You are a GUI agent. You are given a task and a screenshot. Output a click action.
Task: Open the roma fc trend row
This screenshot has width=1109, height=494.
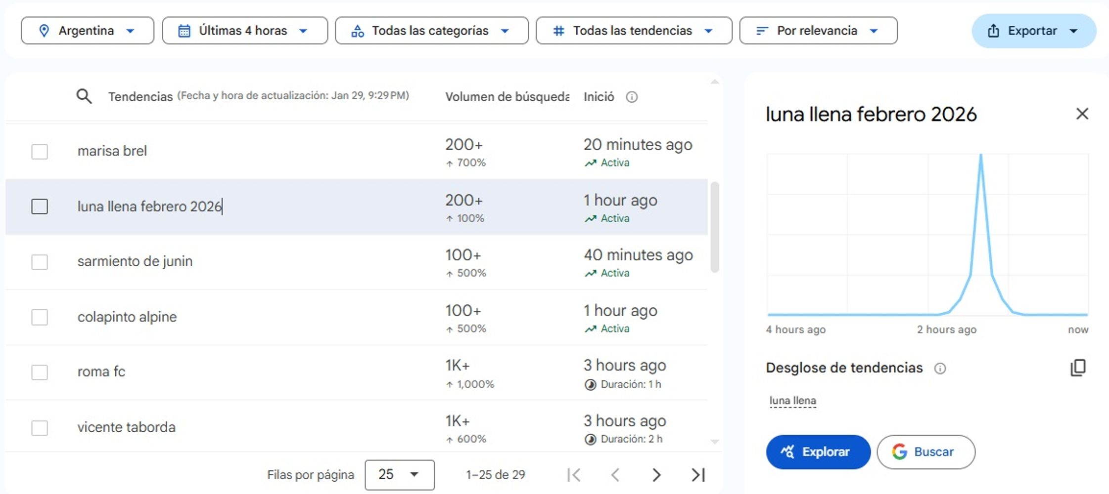(x=356, y=372)
